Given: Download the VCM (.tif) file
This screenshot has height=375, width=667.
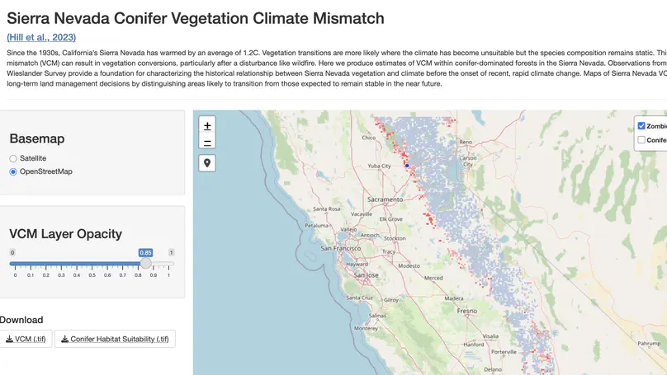Looking at the screenshot, I should click(x=26, y=339).
